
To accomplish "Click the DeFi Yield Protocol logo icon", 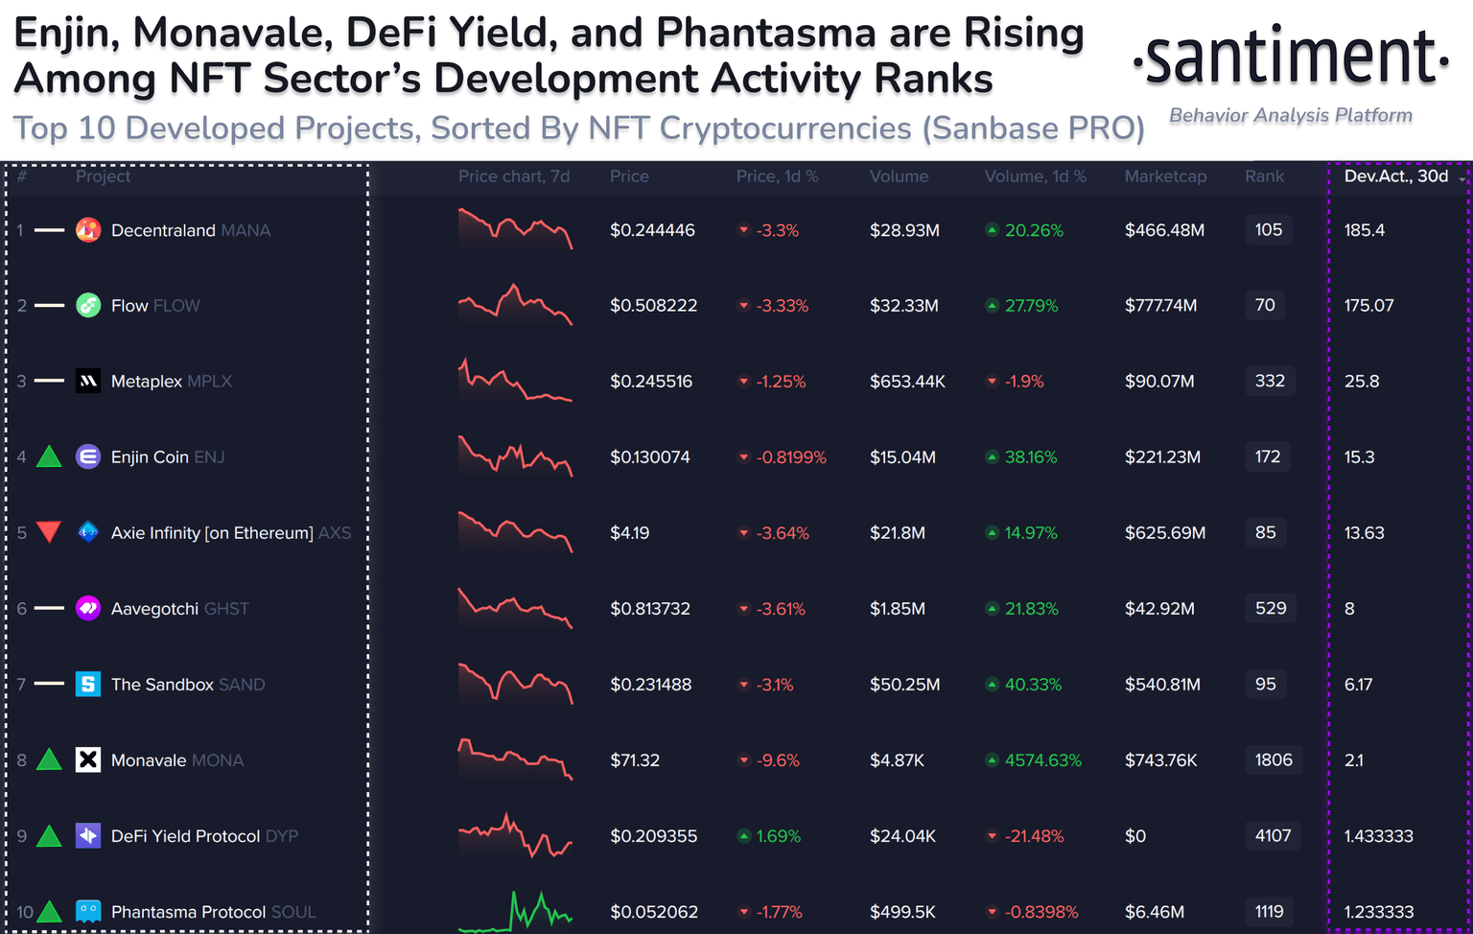I will point(88,836).
